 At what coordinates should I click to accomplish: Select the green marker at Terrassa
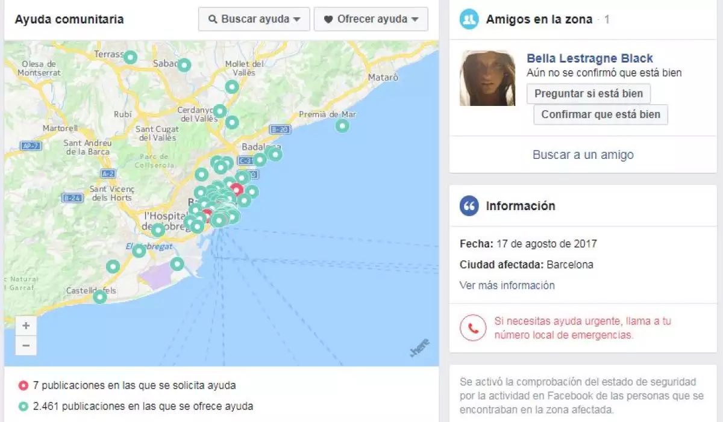[130, 58]
